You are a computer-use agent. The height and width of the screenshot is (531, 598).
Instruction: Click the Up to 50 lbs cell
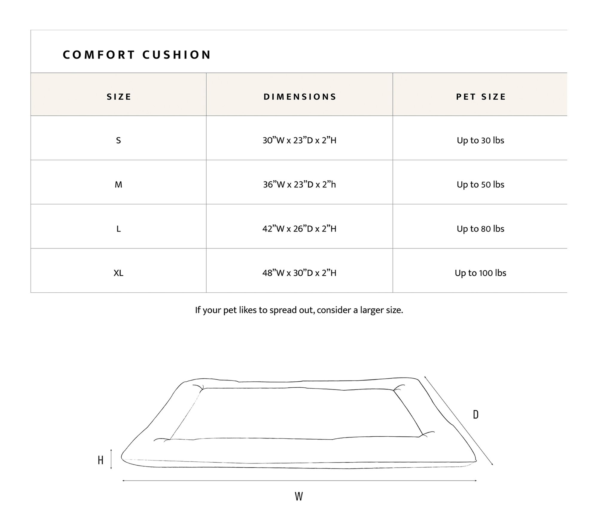pos(480,185)
